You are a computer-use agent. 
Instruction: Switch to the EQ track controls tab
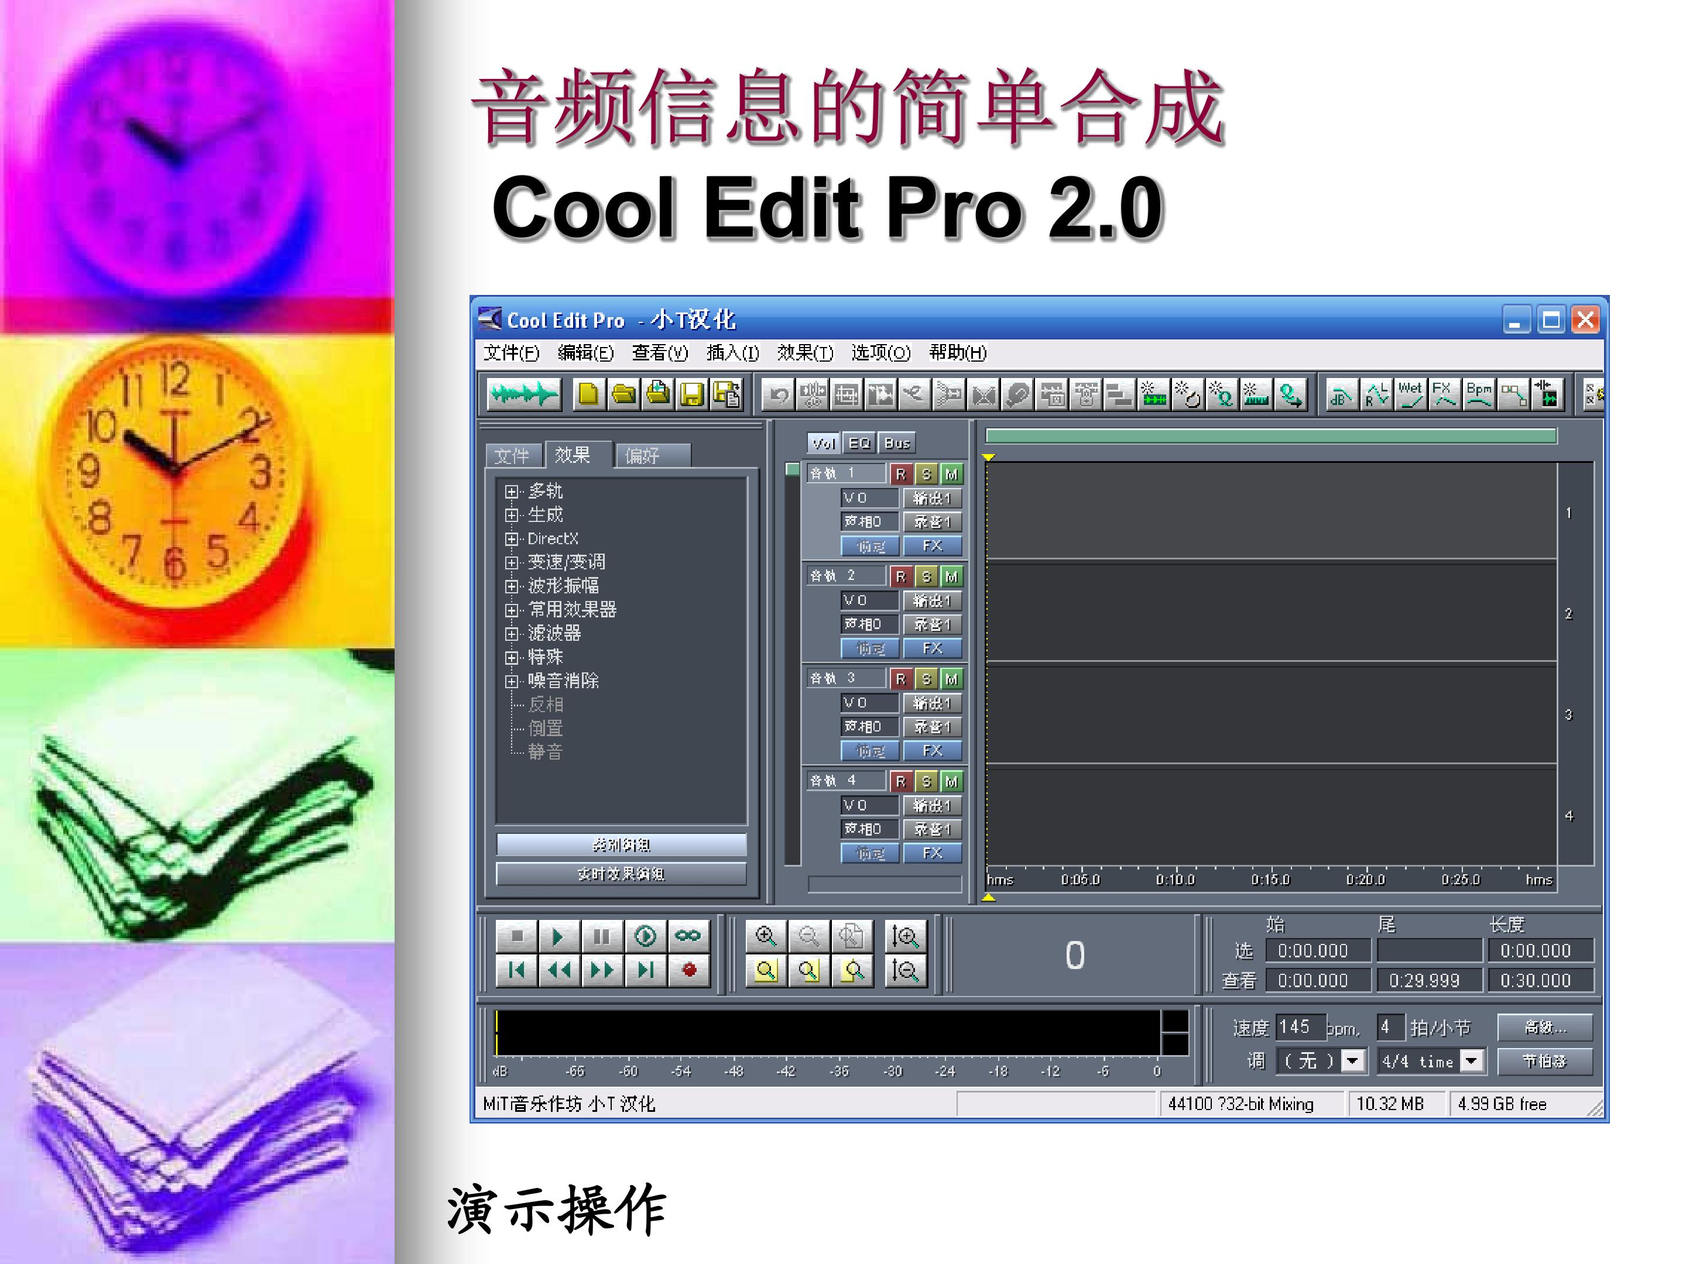click(x=859, y=444)
